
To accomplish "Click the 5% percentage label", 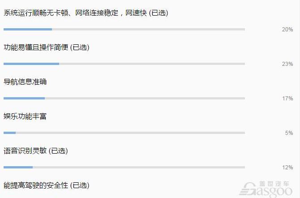I will click(289, 133).
